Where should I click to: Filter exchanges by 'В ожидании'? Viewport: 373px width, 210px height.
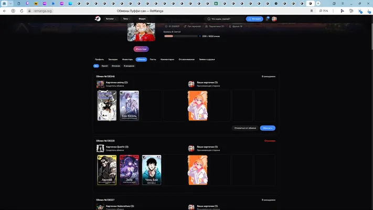click(x=129, y=66)
